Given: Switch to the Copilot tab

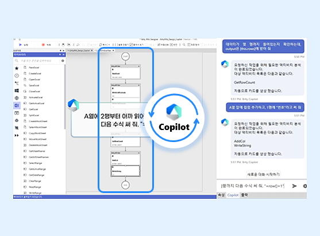Looking at the screenshot, I should point(233,195).
